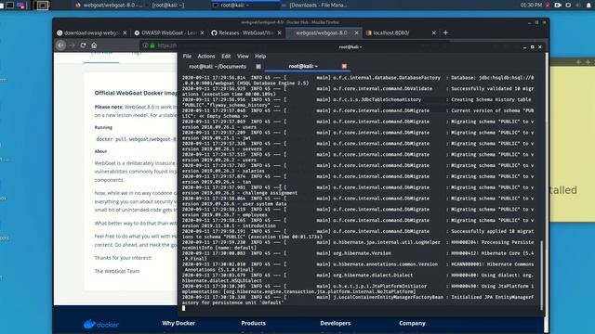Viewport: 595px width, 334px height.
Task: Click the workspace switcher in panel
Action: pos(42,6)
